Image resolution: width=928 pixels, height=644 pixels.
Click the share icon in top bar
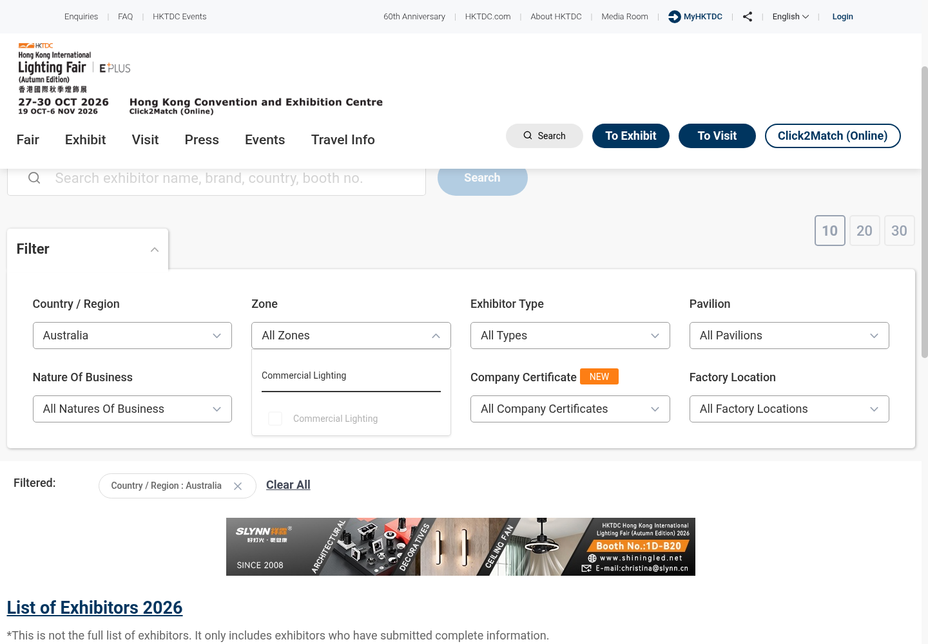coord(748,17)
